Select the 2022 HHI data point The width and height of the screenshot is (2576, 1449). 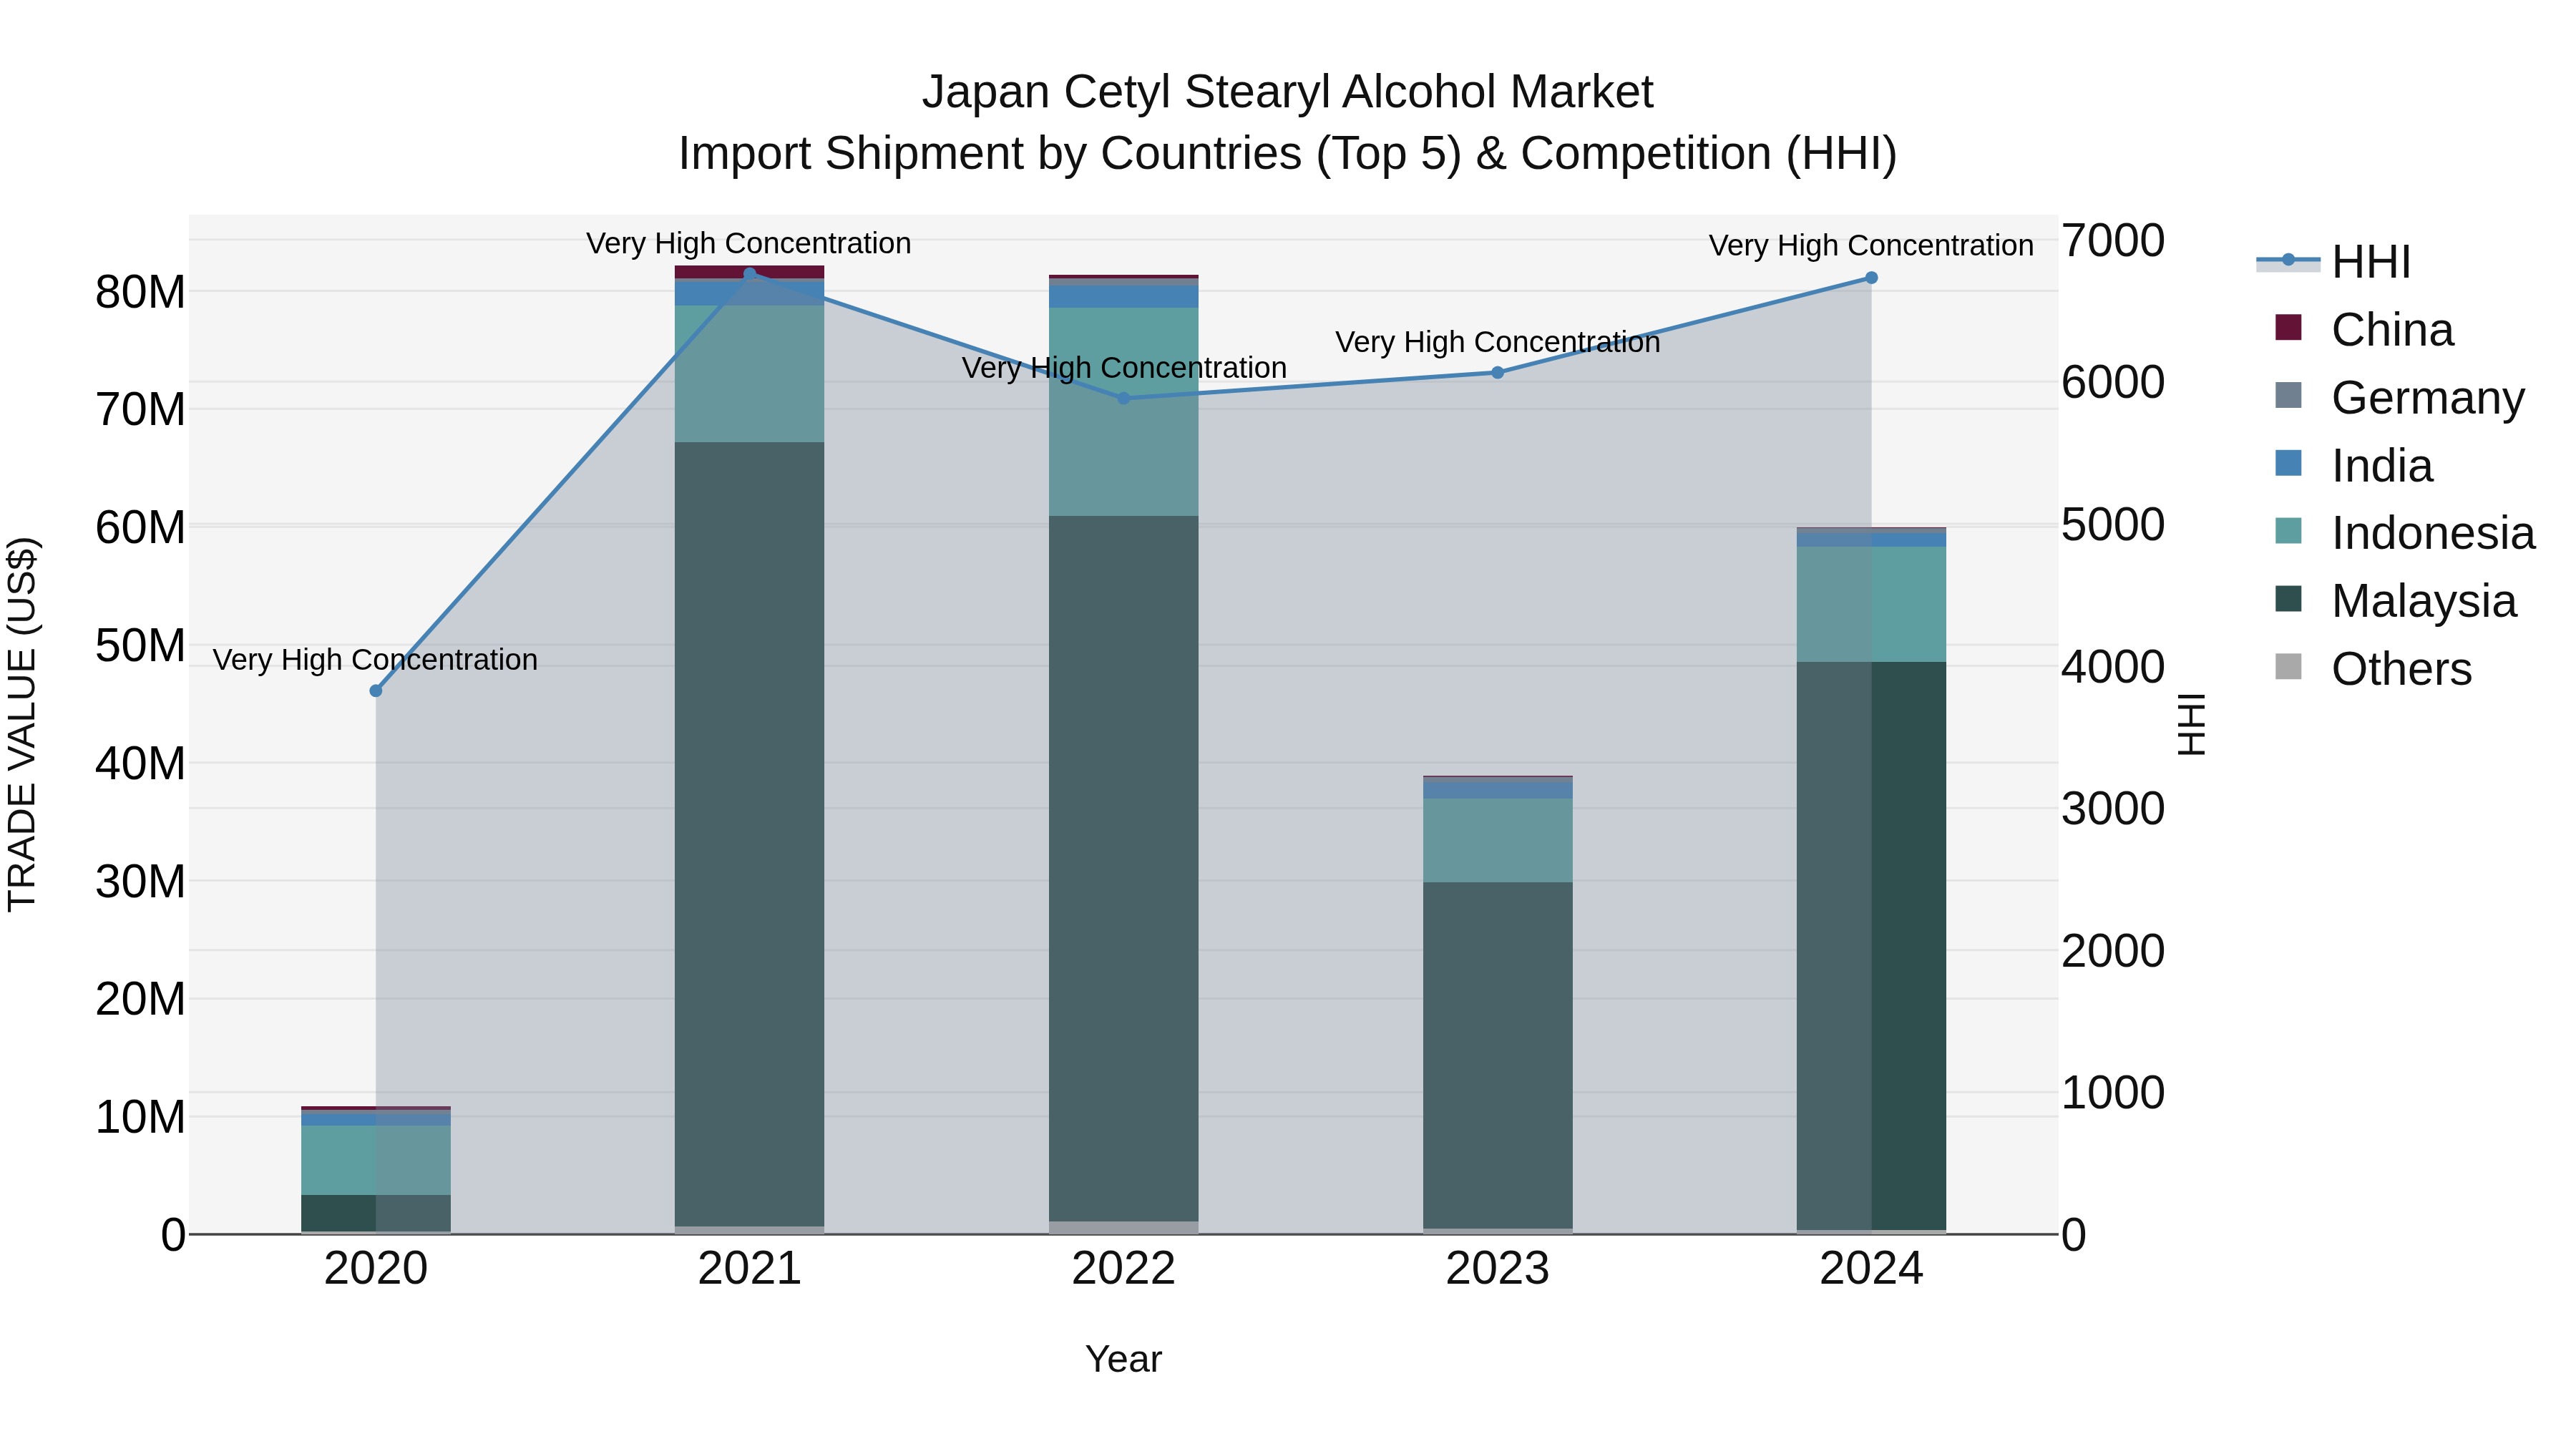coord(1123,398)
